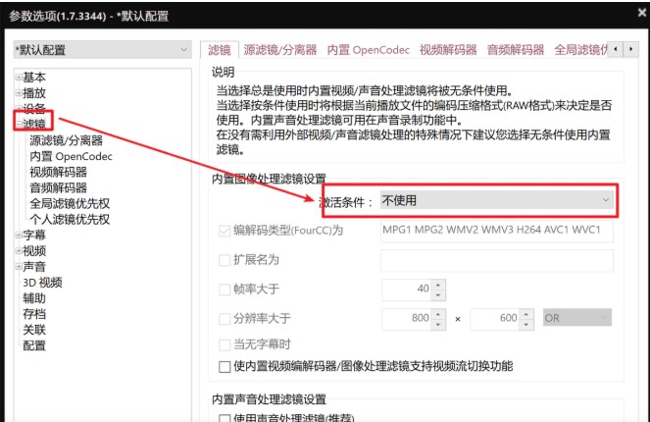Switch to the 视频解码器 tab
This screenshot has width=650, height=422.
point(448,50)
